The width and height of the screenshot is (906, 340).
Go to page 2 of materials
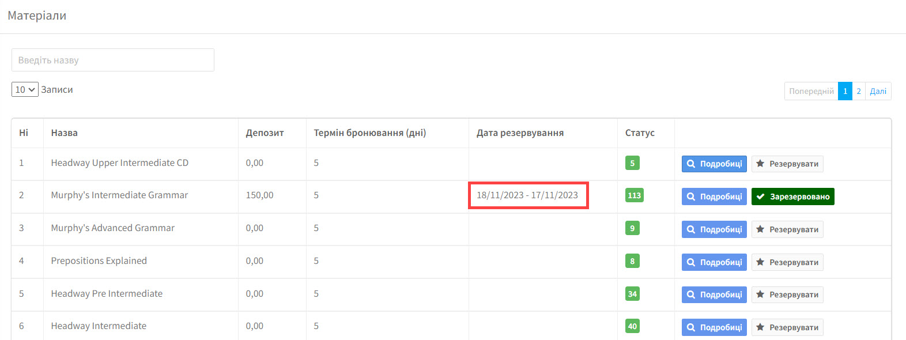tap(859, 91)
